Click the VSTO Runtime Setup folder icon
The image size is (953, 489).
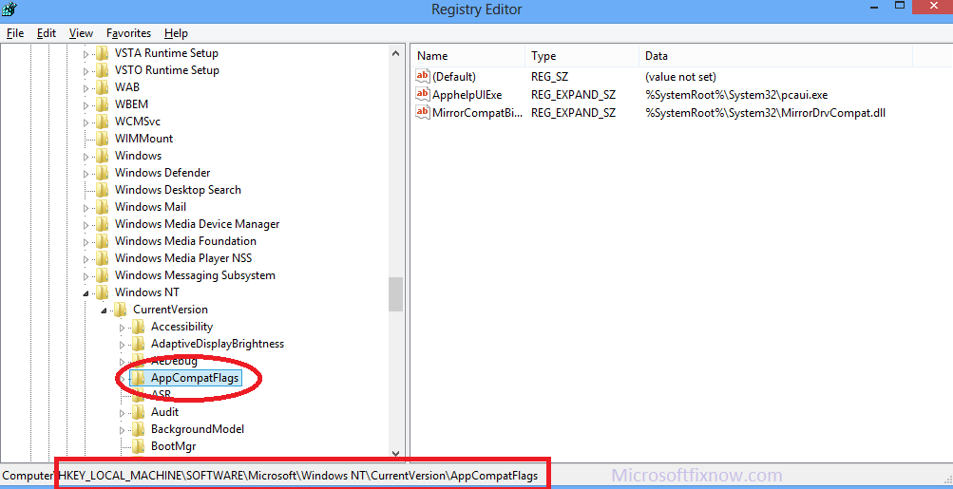(x=103, y=70)
